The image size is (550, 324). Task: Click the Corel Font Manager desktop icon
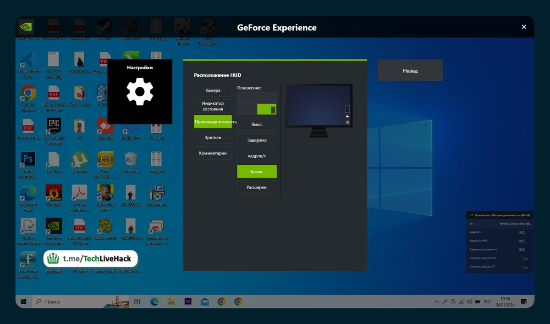[x=28, y=264]
